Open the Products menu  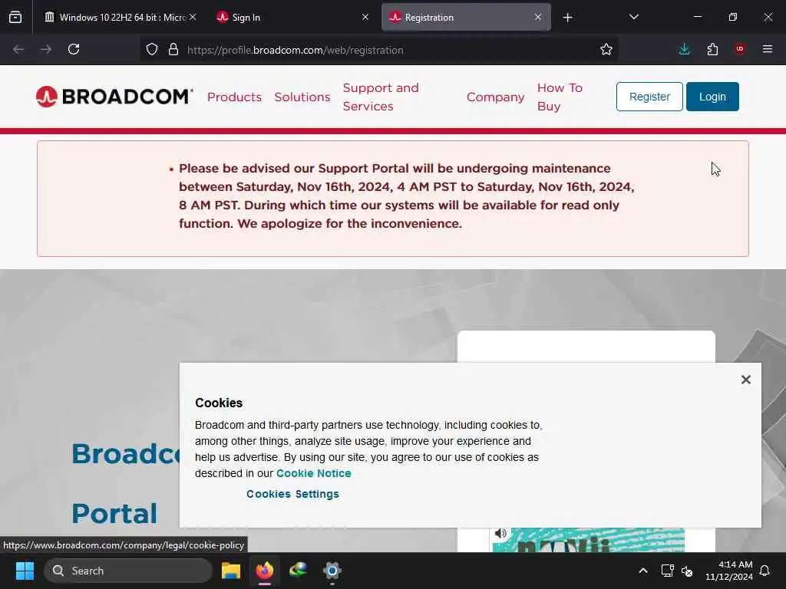tap(234, 97)
